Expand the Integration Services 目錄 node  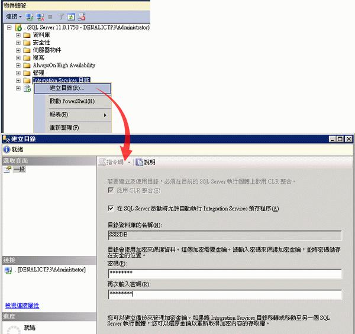point(18,80)
